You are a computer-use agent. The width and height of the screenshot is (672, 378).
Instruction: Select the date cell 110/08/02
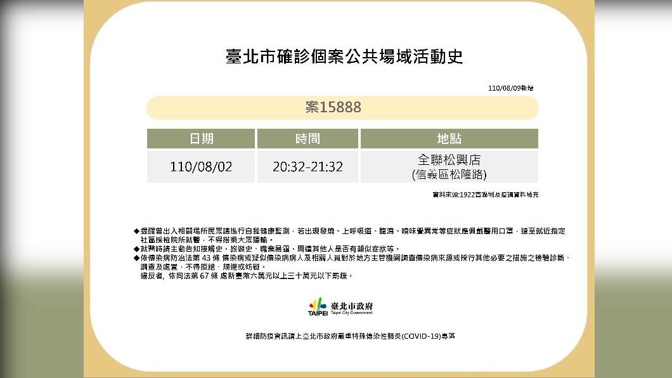click(201, 167)
